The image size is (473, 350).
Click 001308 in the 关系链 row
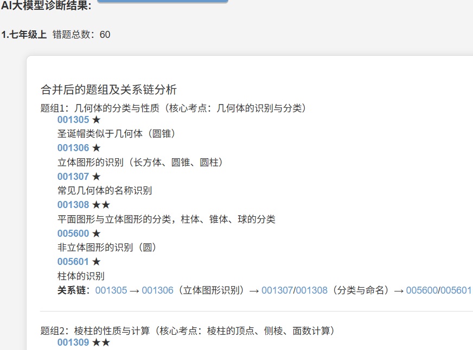tap(312, 290)
